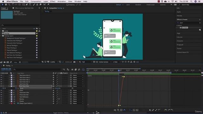Switch to the Project panel tab

pyautogui.click(x=3, y=8)
